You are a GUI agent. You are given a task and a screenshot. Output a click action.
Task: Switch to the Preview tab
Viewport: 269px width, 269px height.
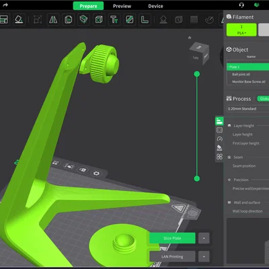(122, 6)
